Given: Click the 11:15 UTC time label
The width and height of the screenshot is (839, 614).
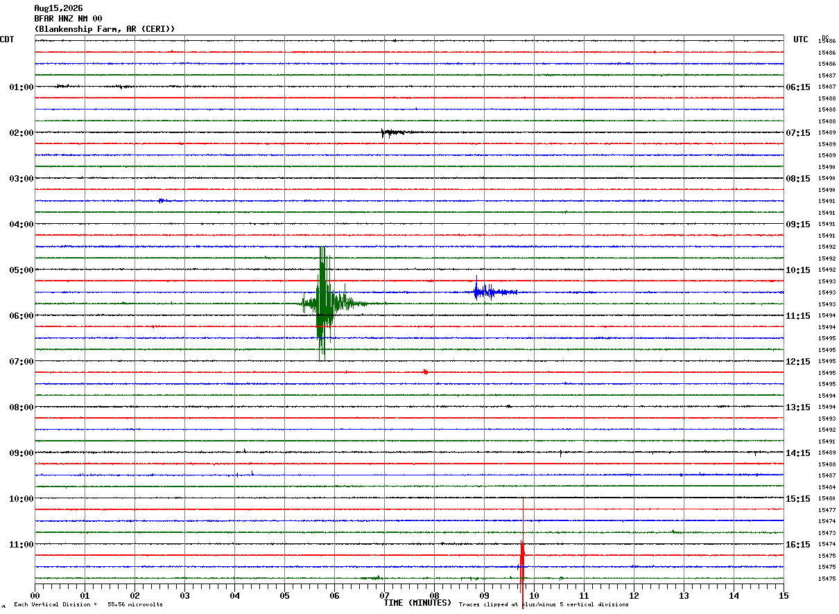Looking at the screenshot, I should (798, 316).
